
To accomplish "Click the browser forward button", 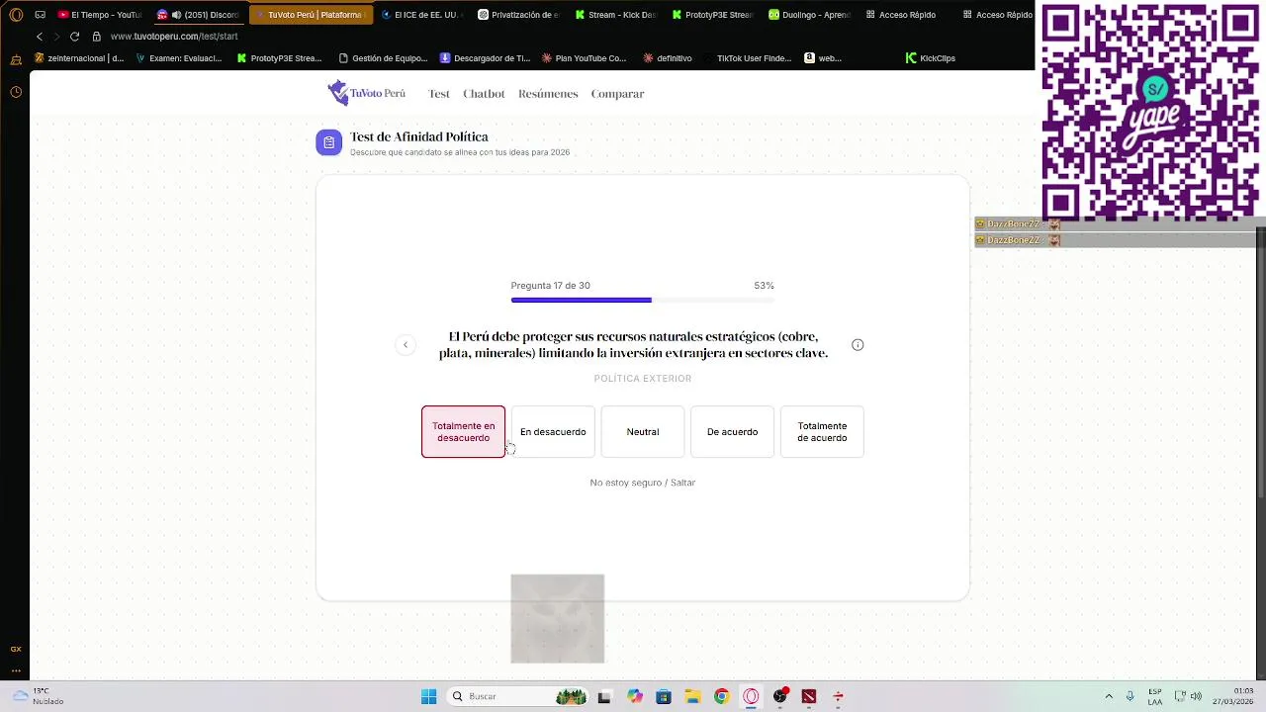I will point(56,37).
